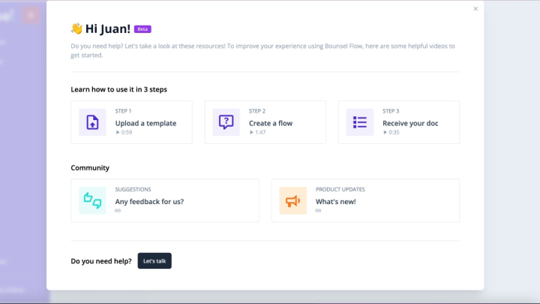540x304 pixels.
Task: Open the Receive your doc title
Action: coord(410,123)
